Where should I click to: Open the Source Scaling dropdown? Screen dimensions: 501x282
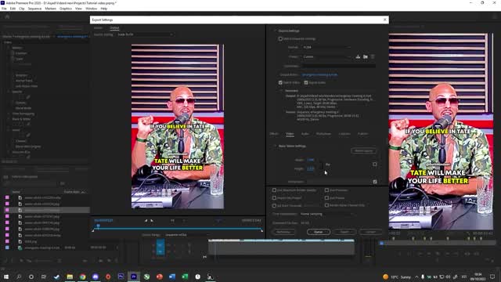[145, 34]
